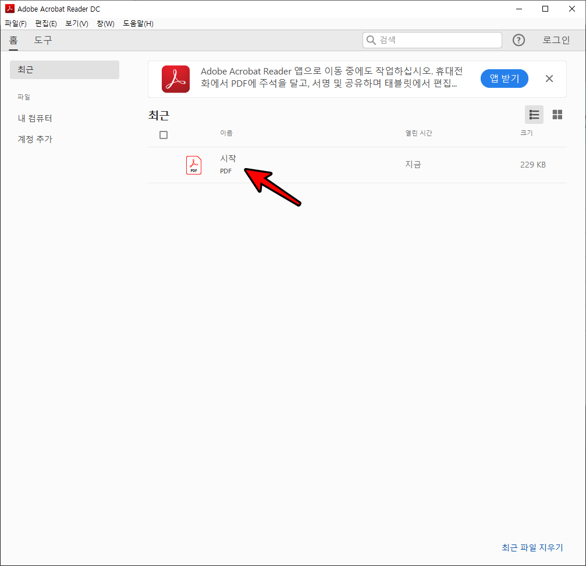Open the 도움말(H) menu

coord(138,23)
